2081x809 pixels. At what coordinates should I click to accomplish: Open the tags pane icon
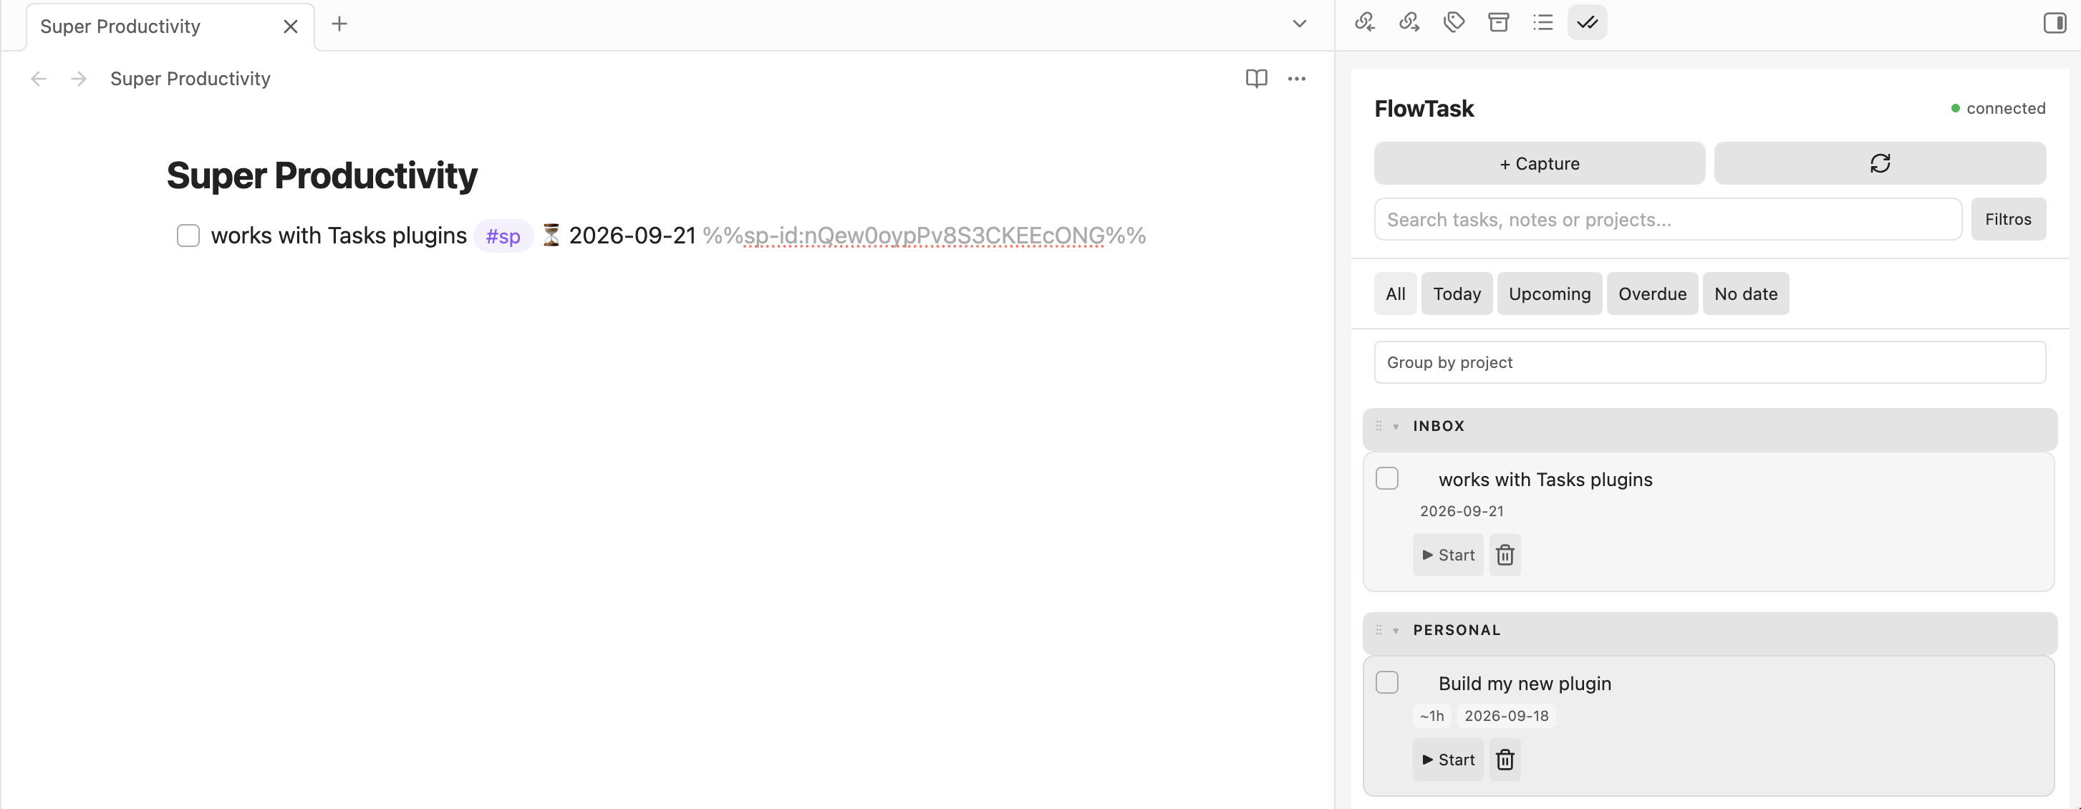[1454, 21]
